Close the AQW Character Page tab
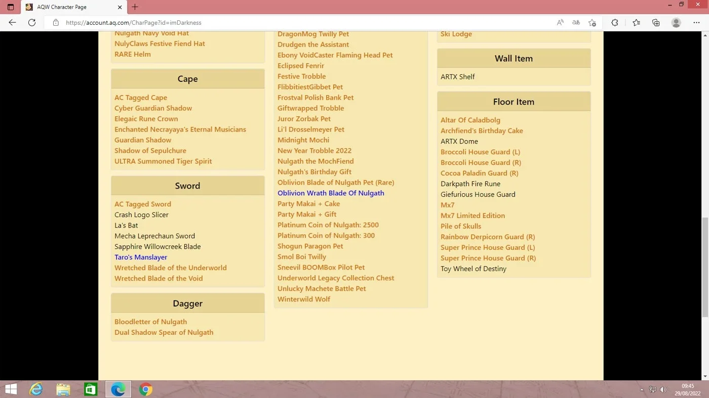This screenshot has height=398, width=709. [x=120, y=7]
